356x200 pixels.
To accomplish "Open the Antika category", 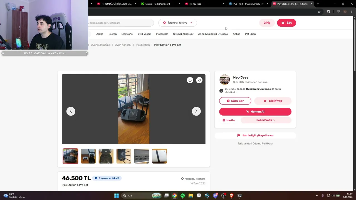I will click(236, 34).
